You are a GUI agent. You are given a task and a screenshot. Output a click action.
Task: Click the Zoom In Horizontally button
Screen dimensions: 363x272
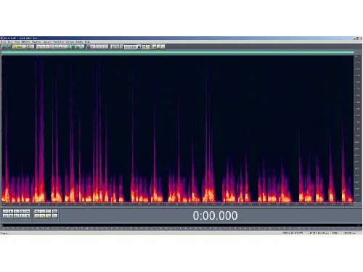click(37, 211)
